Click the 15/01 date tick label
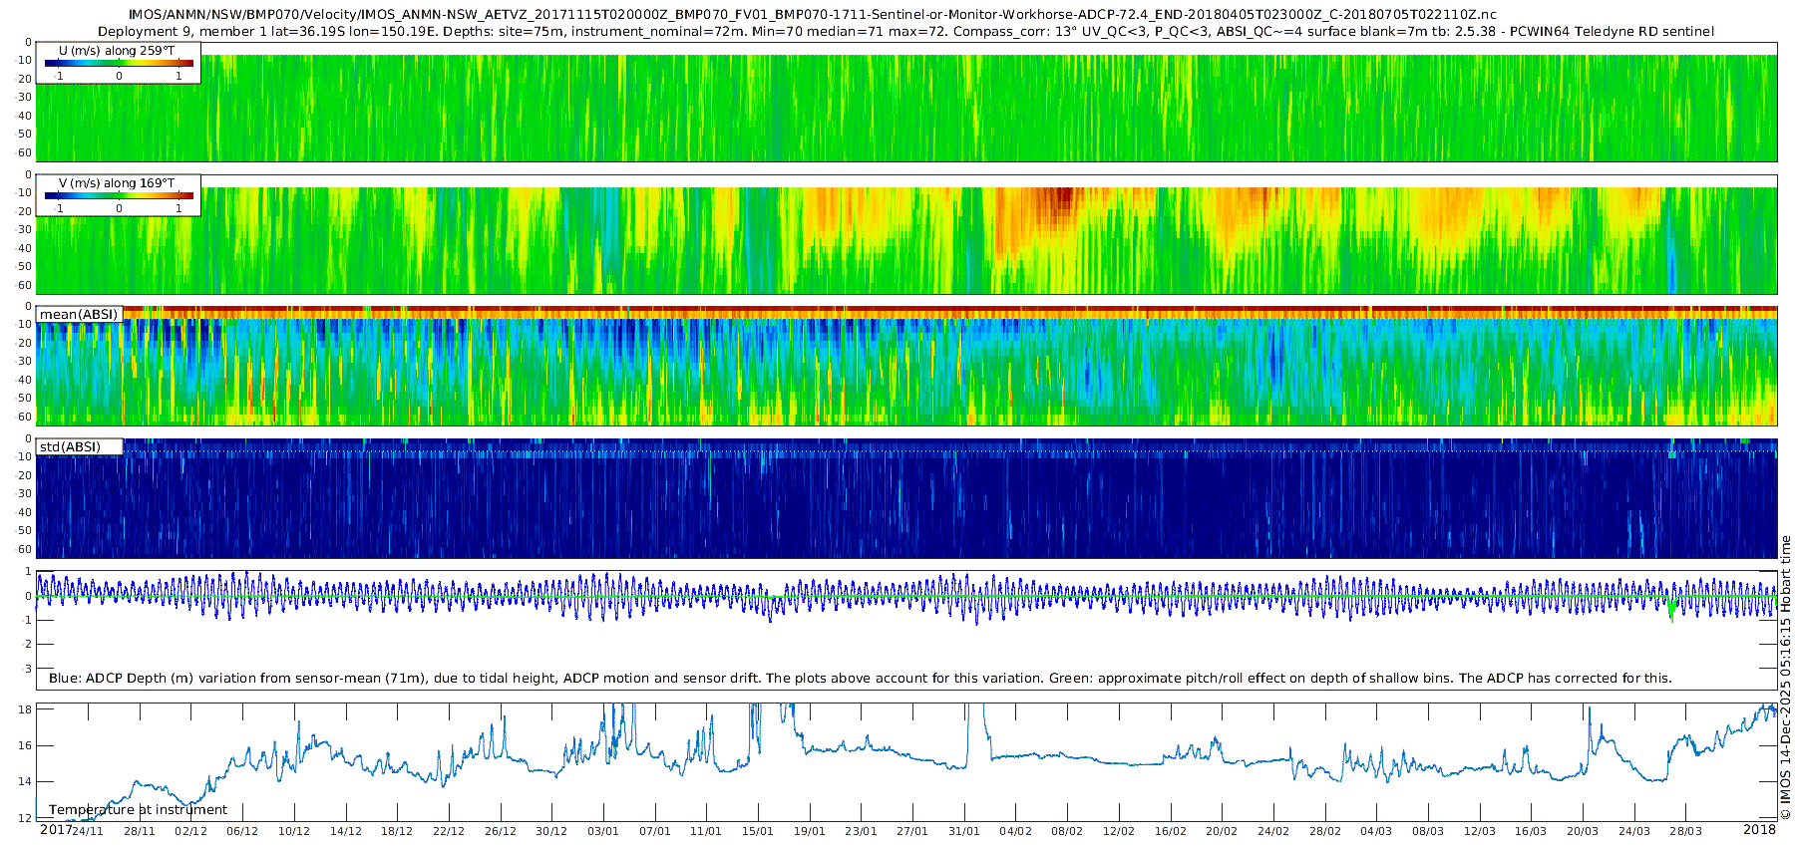The width and height of the screenshot is (1795, 847). [x=757, y=831]
